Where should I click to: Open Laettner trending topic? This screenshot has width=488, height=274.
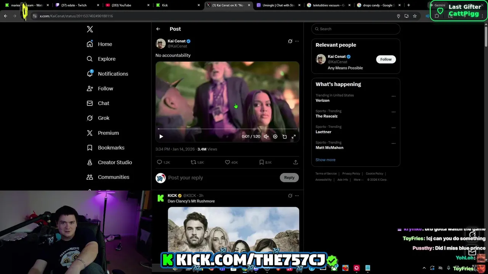point(323,132)
